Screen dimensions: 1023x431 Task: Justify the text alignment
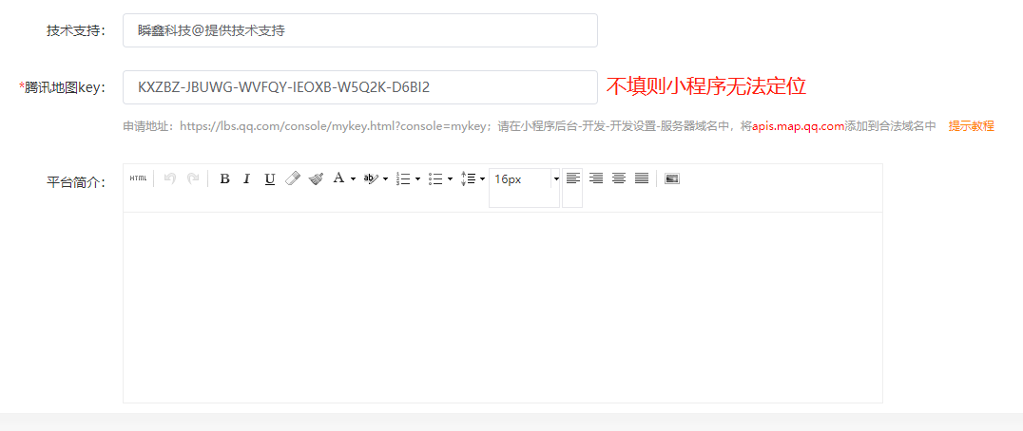click(x=642, y=178)
